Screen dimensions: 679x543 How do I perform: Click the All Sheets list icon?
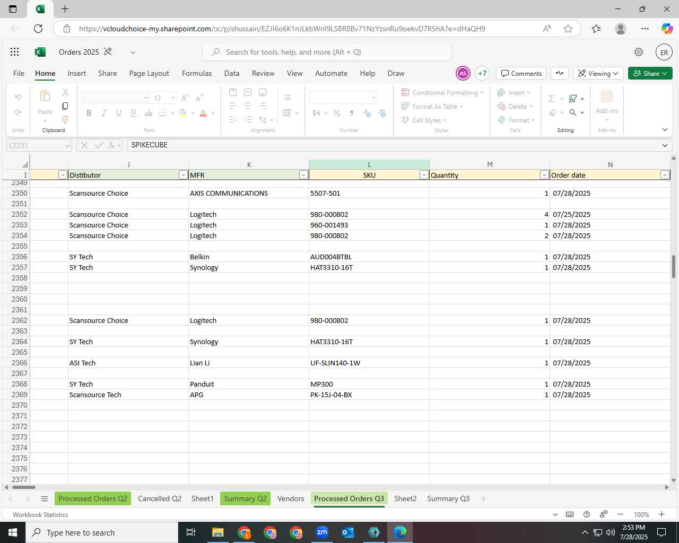(45, 498)
